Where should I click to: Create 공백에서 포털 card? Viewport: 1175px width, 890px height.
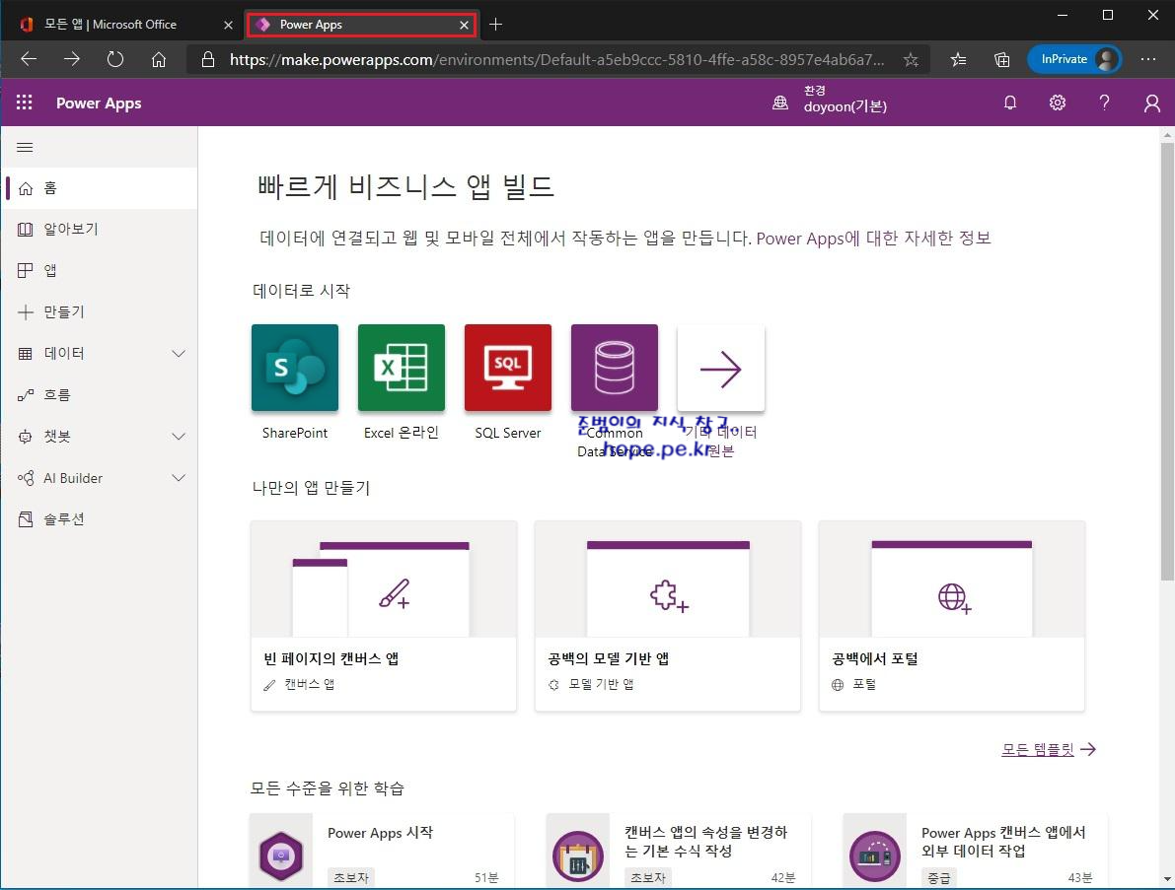[952, 616]
